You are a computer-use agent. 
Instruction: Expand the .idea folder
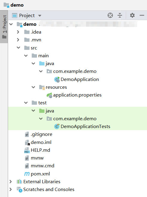click(x=18, y=32)
